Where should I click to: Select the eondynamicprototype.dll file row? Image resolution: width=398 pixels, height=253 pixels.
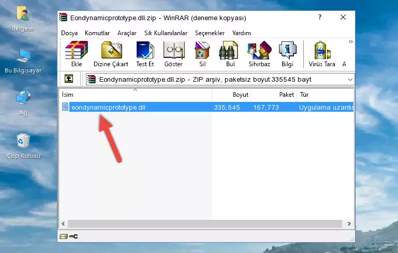coord(207,107)
